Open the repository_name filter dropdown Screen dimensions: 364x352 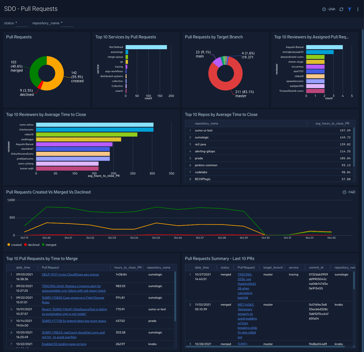point(67,24)
